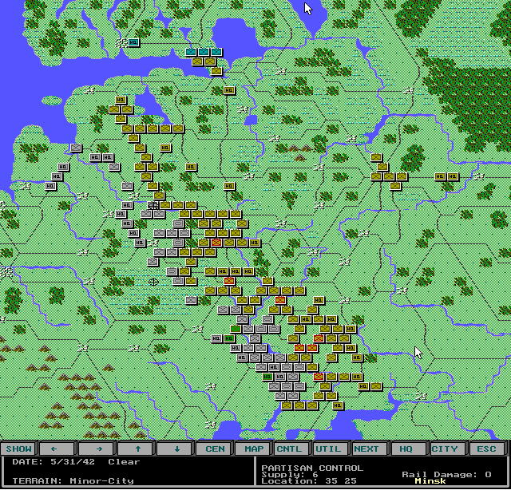Image resolution: width=511 pixels, height=490 pixels.
Task: Select the easternmost yellow unit of the southern cluster
Action: pyautogui.click(x=376, y=386)
